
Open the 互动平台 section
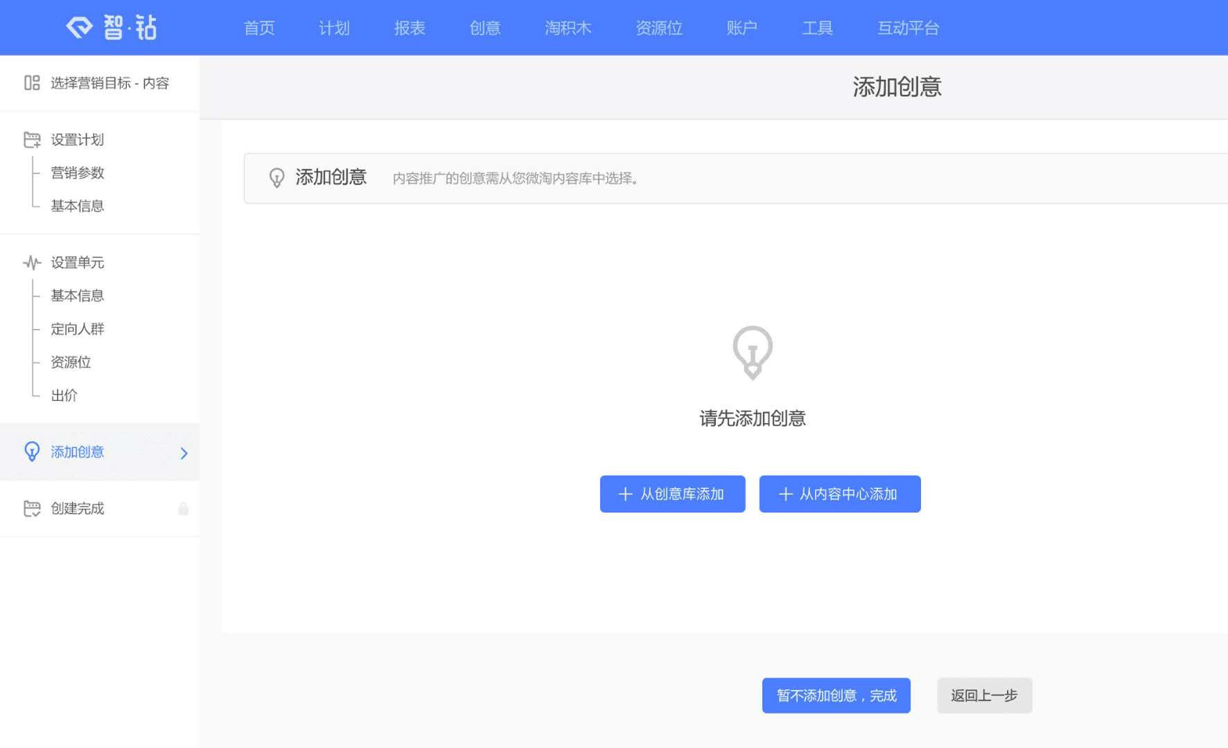click(x=909, y=28)
